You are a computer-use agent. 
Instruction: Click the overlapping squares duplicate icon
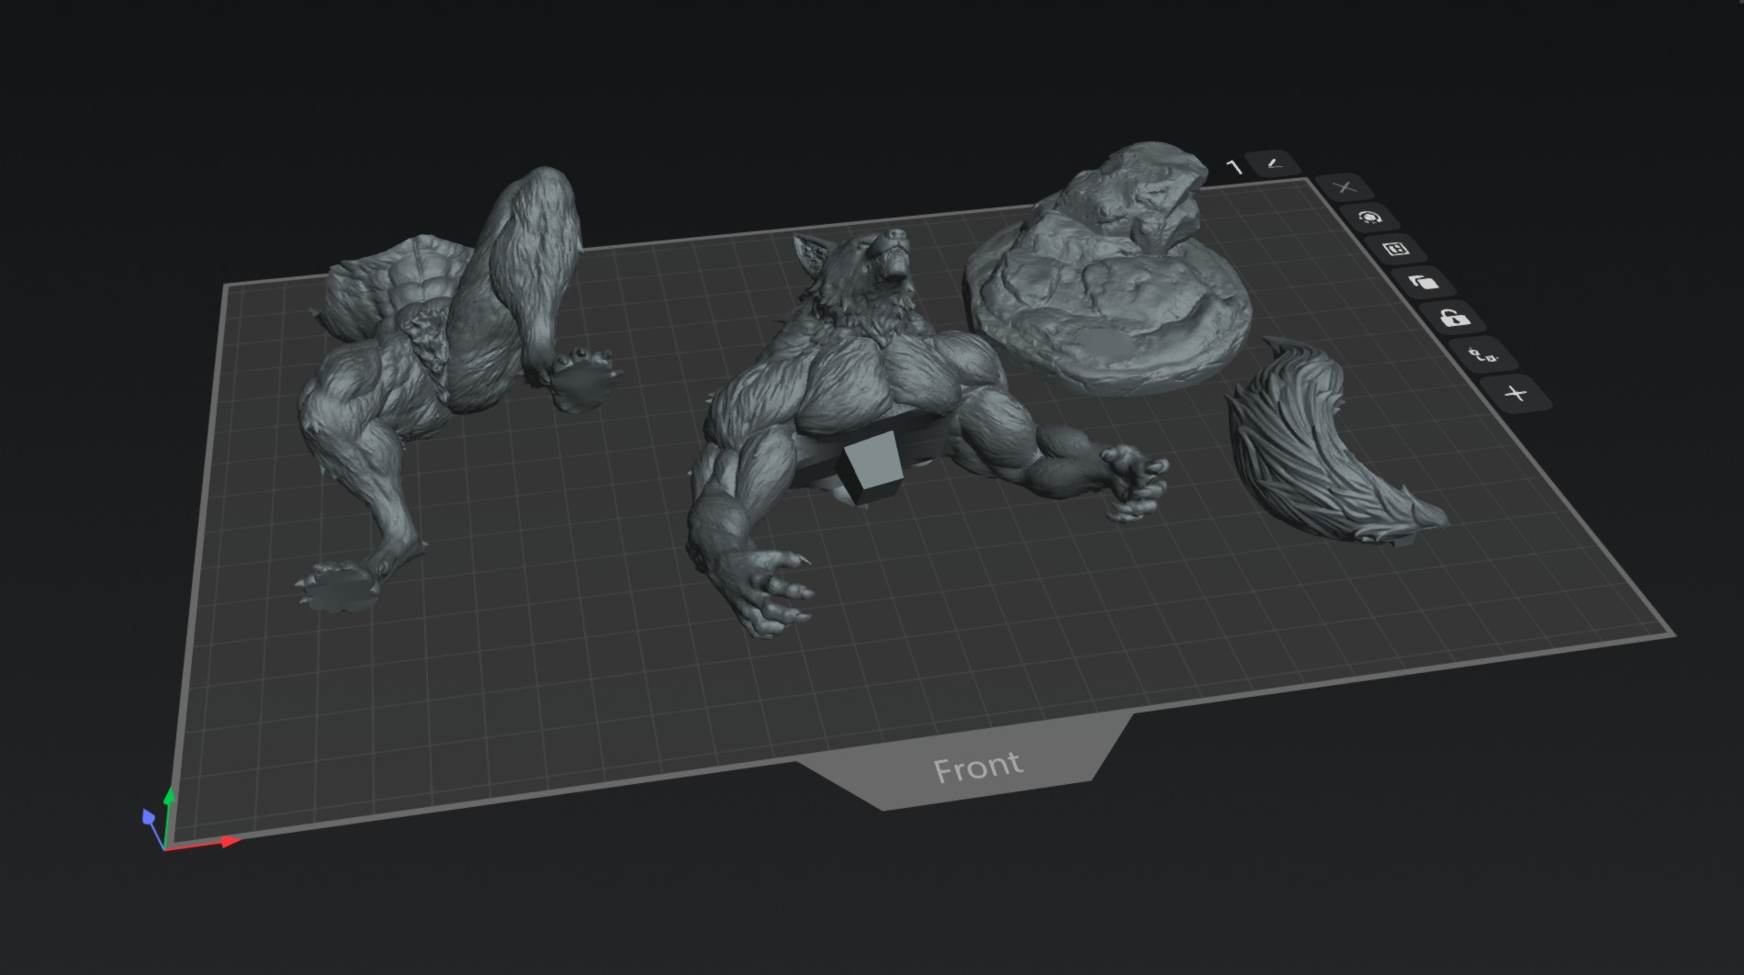point(1423,282)
